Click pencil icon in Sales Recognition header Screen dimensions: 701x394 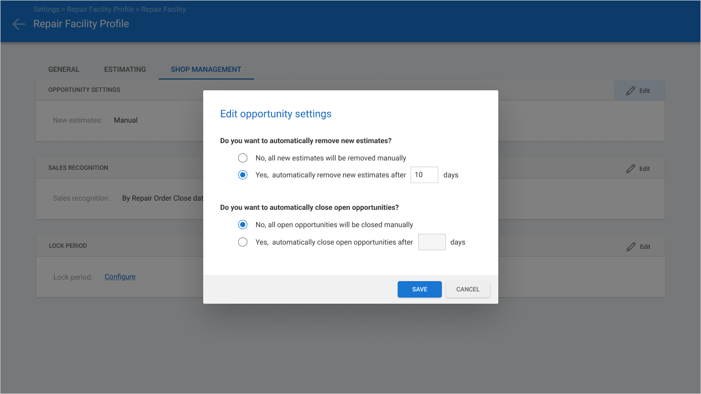pyautogui.click(x=631, y=169)
